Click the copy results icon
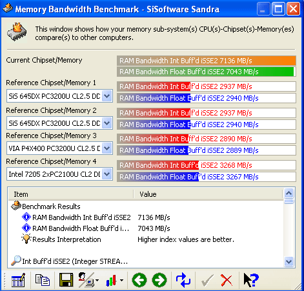 click(43, 280)
